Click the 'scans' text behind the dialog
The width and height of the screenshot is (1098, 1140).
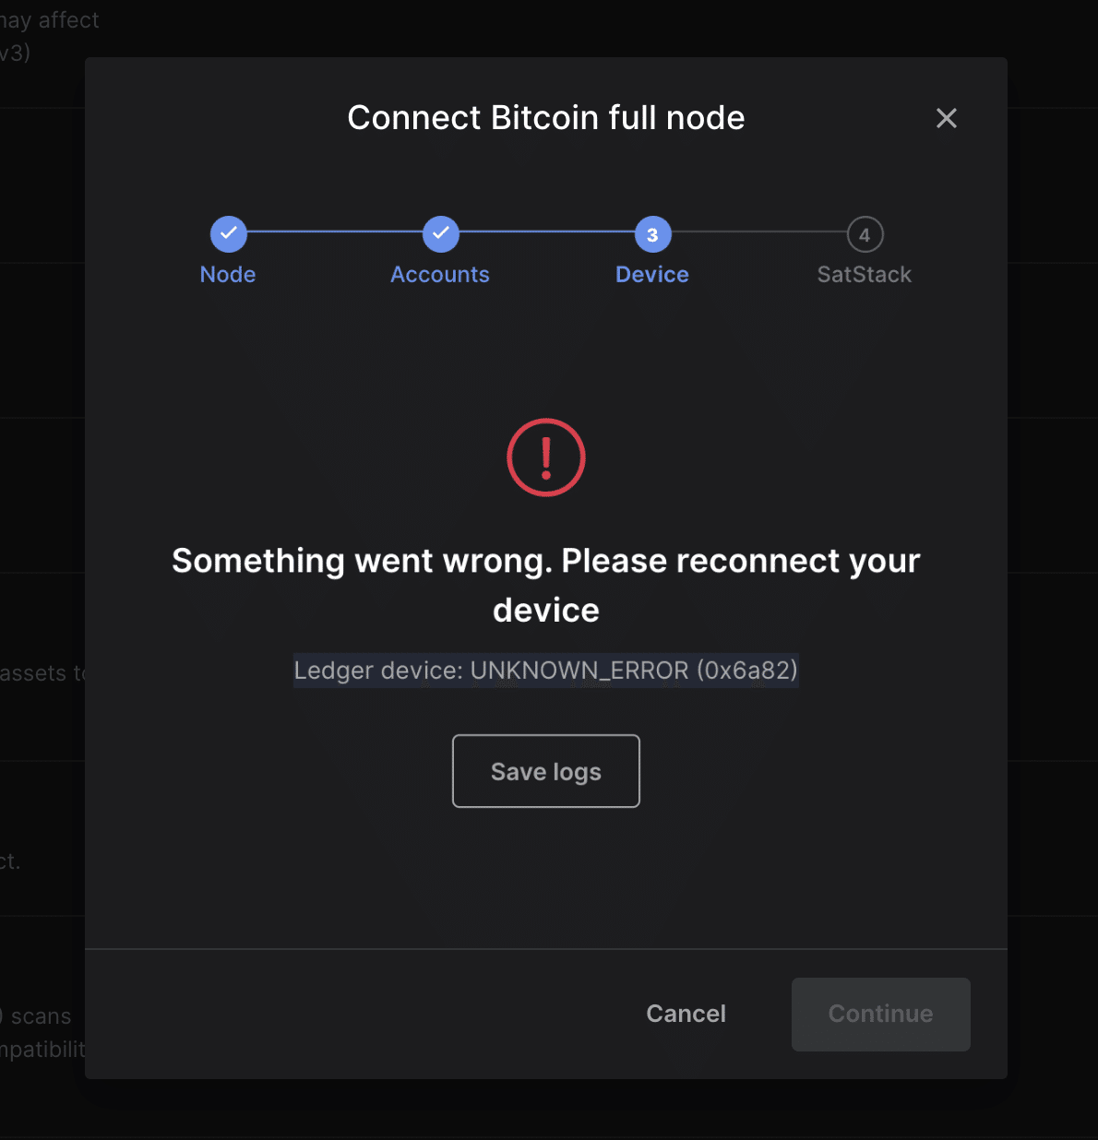tap(41, 1016)
